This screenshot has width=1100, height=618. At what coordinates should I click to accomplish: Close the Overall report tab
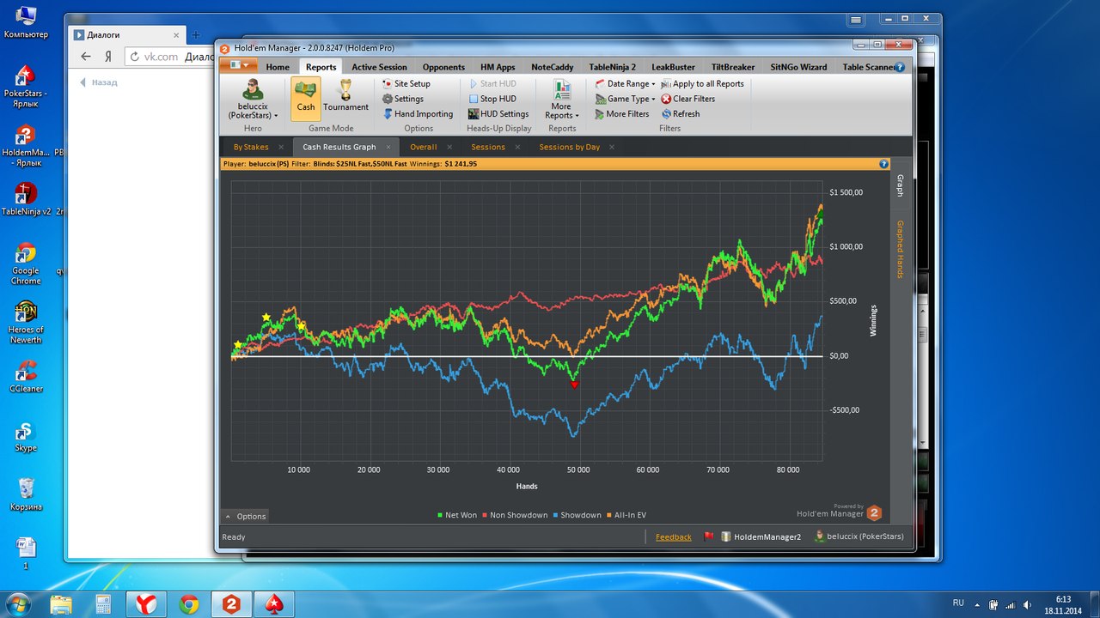point(449,148)
